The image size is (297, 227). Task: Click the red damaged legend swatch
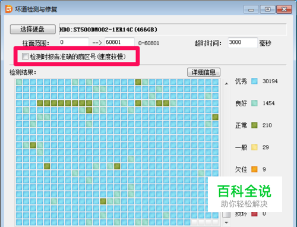pos(254,214)
